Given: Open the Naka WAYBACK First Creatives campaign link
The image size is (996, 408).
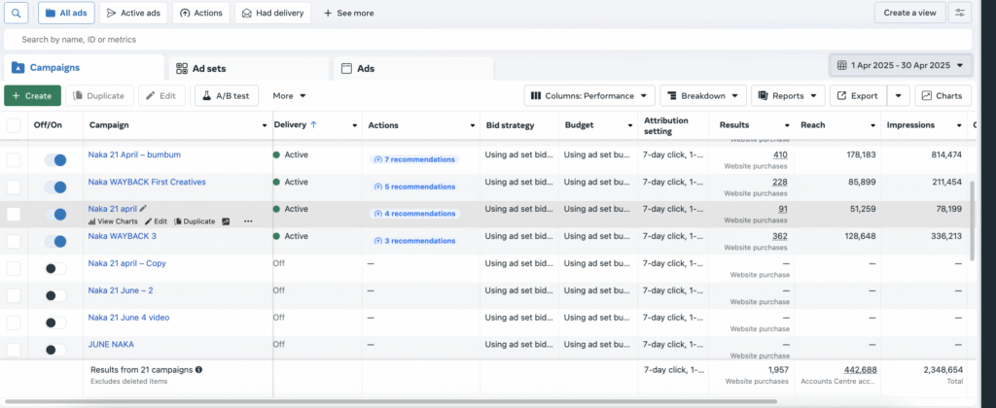Looking at the screenshot, I should pyautogui.click(x=146, y=182).
